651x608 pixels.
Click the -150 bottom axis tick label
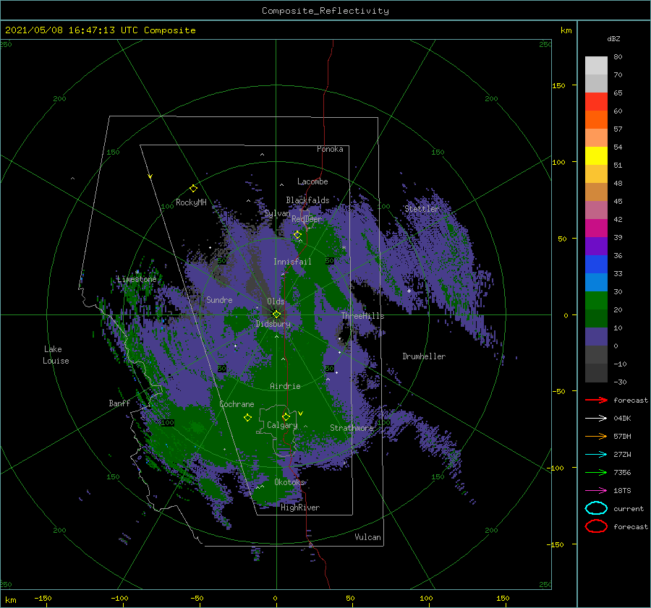(x=43, y=598)
